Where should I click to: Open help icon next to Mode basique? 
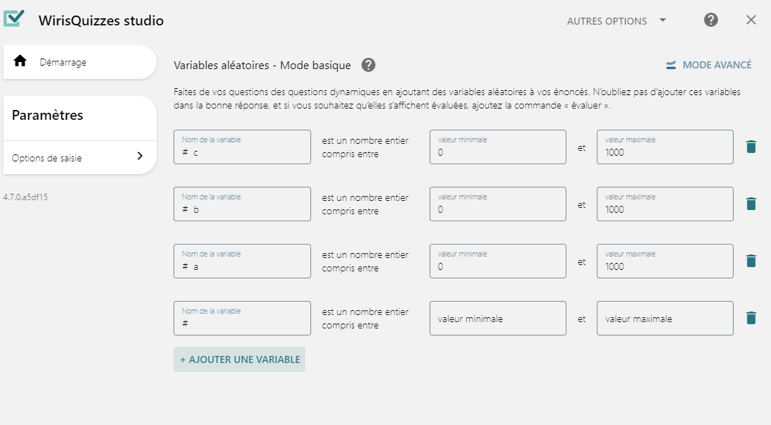coord(368,65)
